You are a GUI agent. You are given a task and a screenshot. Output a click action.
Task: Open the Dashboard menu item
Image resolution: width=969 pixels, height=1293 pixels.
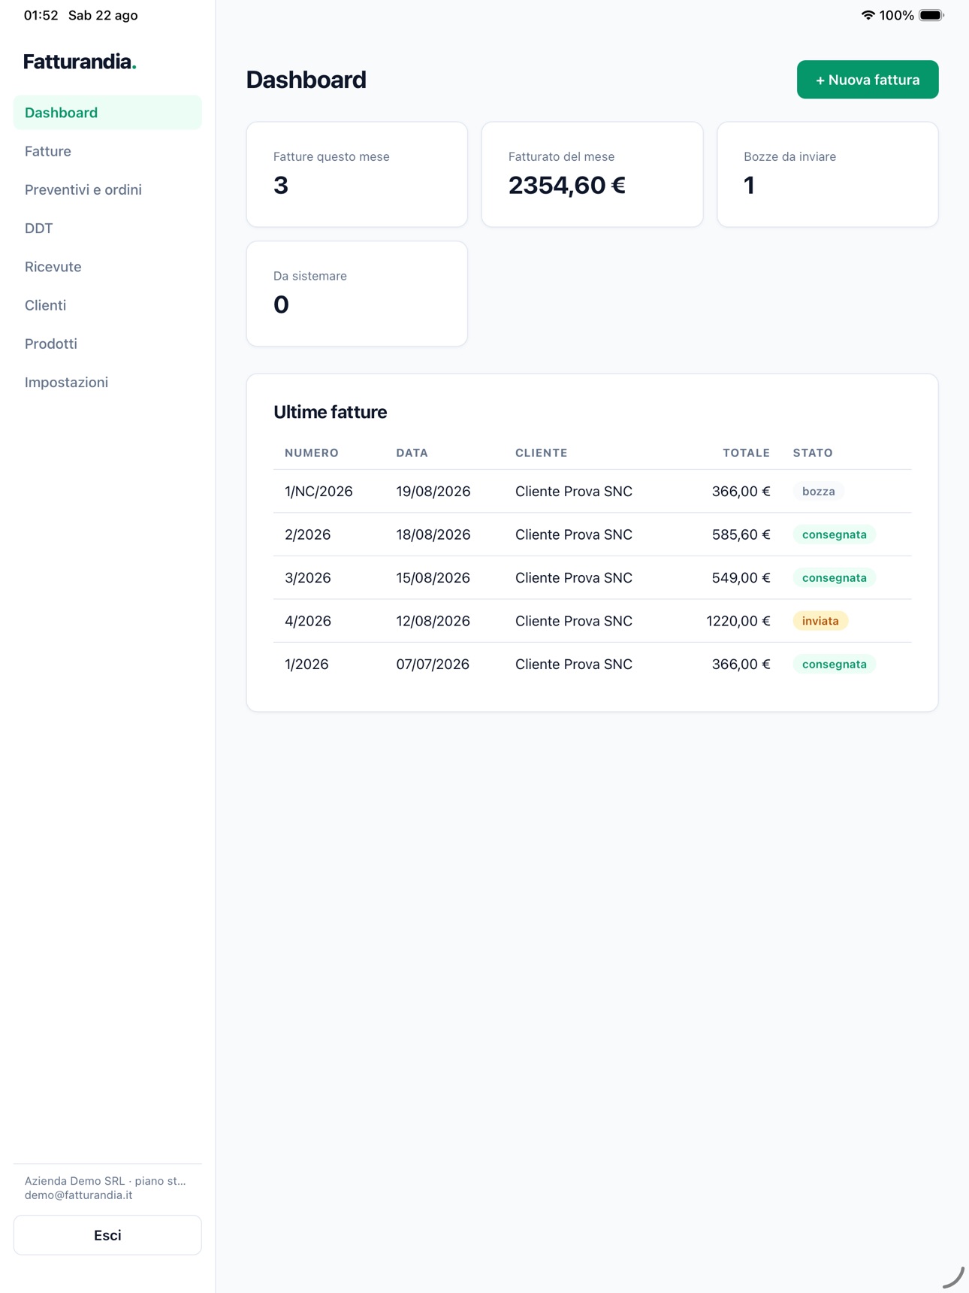pyautogui.click(x=107, y=113)
